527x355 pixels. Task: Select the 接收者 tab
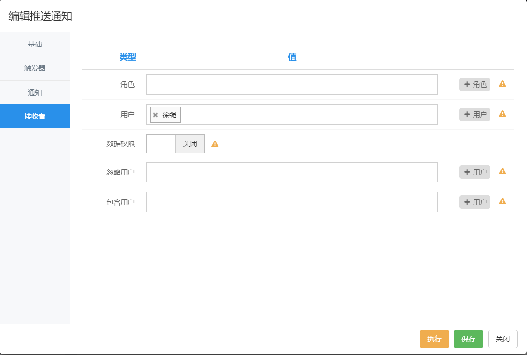pos(35,116)
